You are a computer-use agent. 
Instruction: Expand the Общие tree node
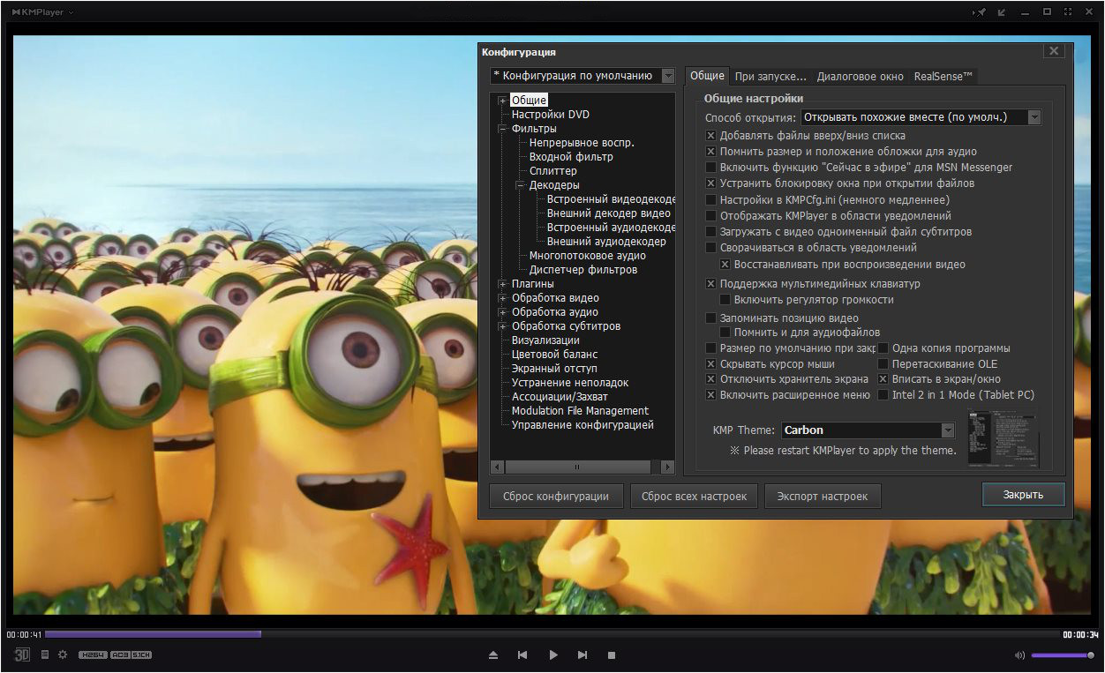(x=502, y=101)
